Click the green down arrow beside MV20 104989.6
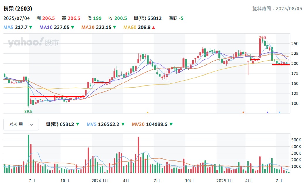Viewport: 304px width, 183px height. 171,124
